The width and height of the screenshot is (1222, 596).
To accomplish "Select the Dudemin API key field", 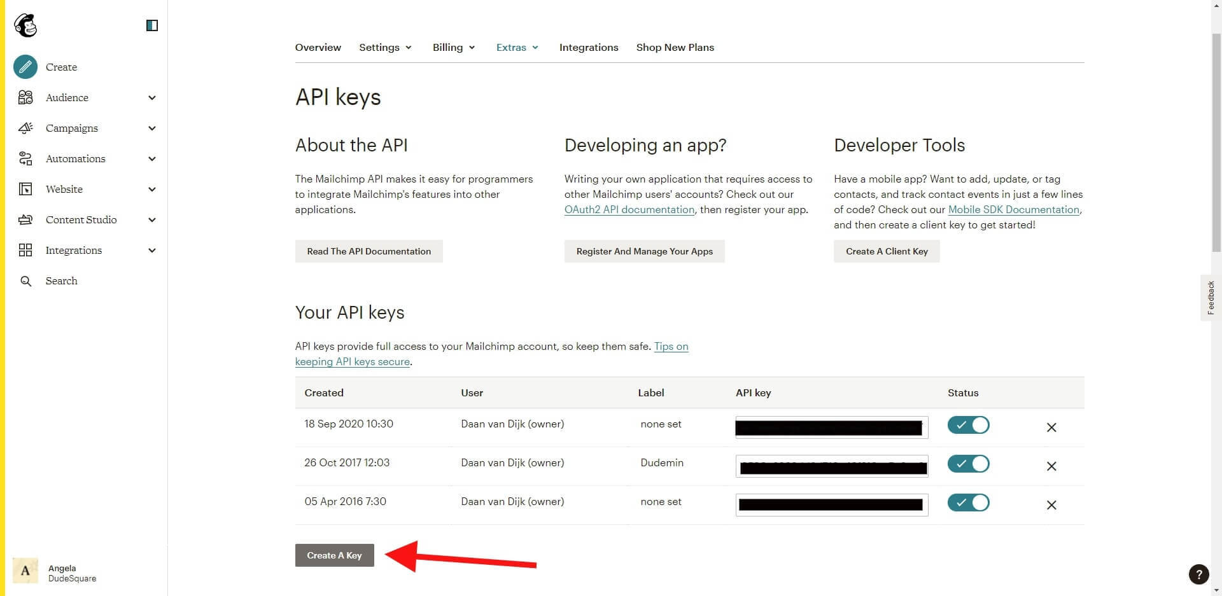I will 832,466.
